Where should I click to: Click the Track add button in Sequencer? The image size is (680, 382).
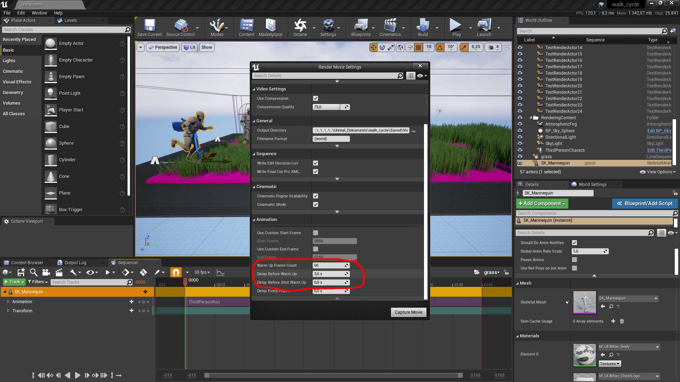tap(14, 282)
